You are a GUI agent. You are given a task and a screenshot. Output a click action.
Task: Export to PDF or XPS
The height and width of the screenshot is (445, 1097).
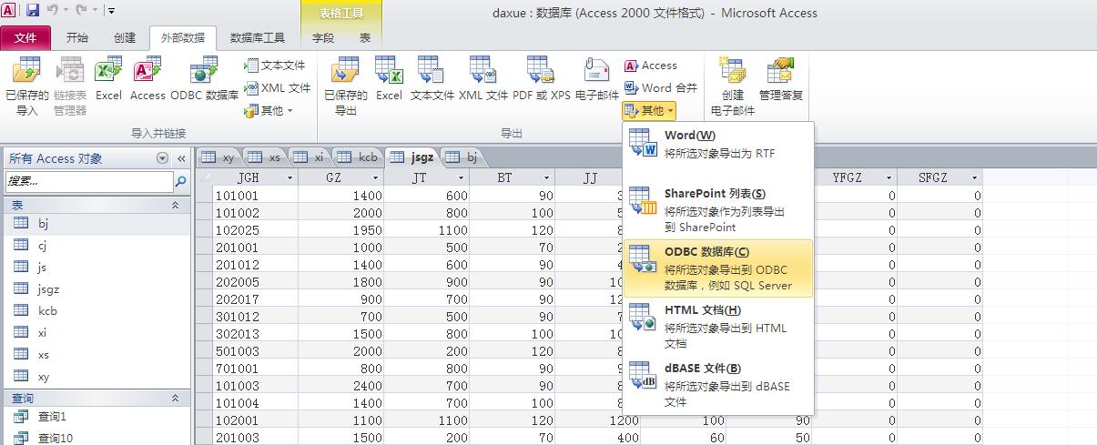pos(542,79)
